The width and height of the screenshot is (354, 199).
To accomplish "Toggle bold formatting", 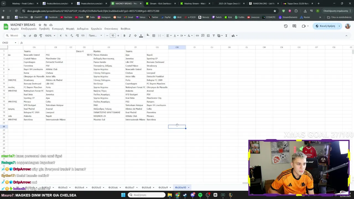I will click(124, 36).
